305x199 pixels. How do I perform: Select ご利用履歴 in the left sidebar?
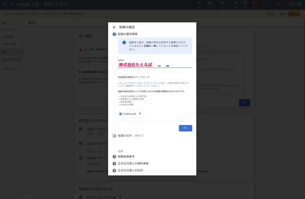tap(8, 37)
